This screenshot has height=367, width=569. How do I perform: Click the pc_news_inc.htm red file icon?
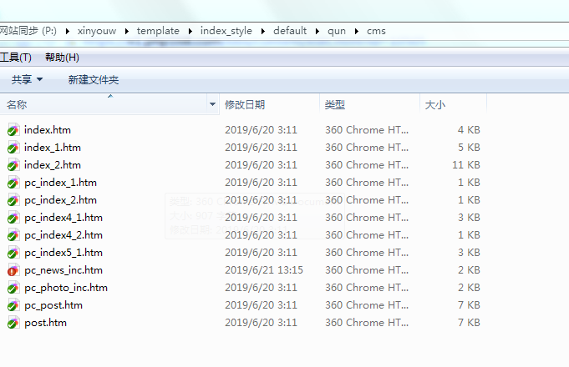[13, 270]
